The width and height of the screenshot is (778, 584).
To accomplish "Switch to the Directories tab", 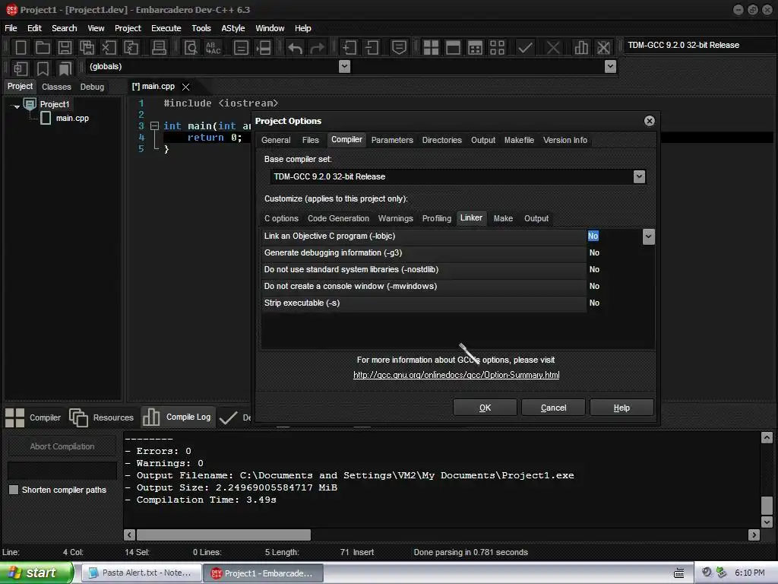I will [442, 140].
